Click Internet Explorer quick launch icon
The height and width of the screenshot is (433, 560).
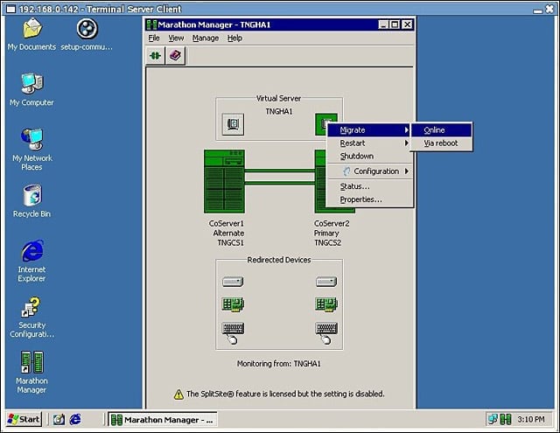pyautogui.click(x=75, y=419)
